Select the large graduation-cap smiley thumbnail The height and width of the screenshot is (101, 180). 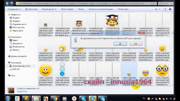click(112, 20)
